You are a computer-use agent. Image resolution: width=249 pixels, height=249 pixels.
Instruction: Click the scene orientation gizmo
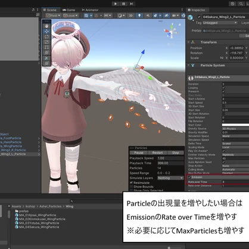pyautogui.click(x=172, y=31)
